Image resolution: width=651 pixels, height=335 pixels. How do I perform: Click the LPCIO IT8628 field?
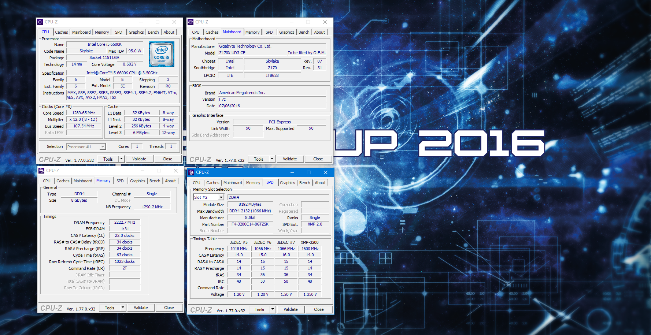coord(272,75)
